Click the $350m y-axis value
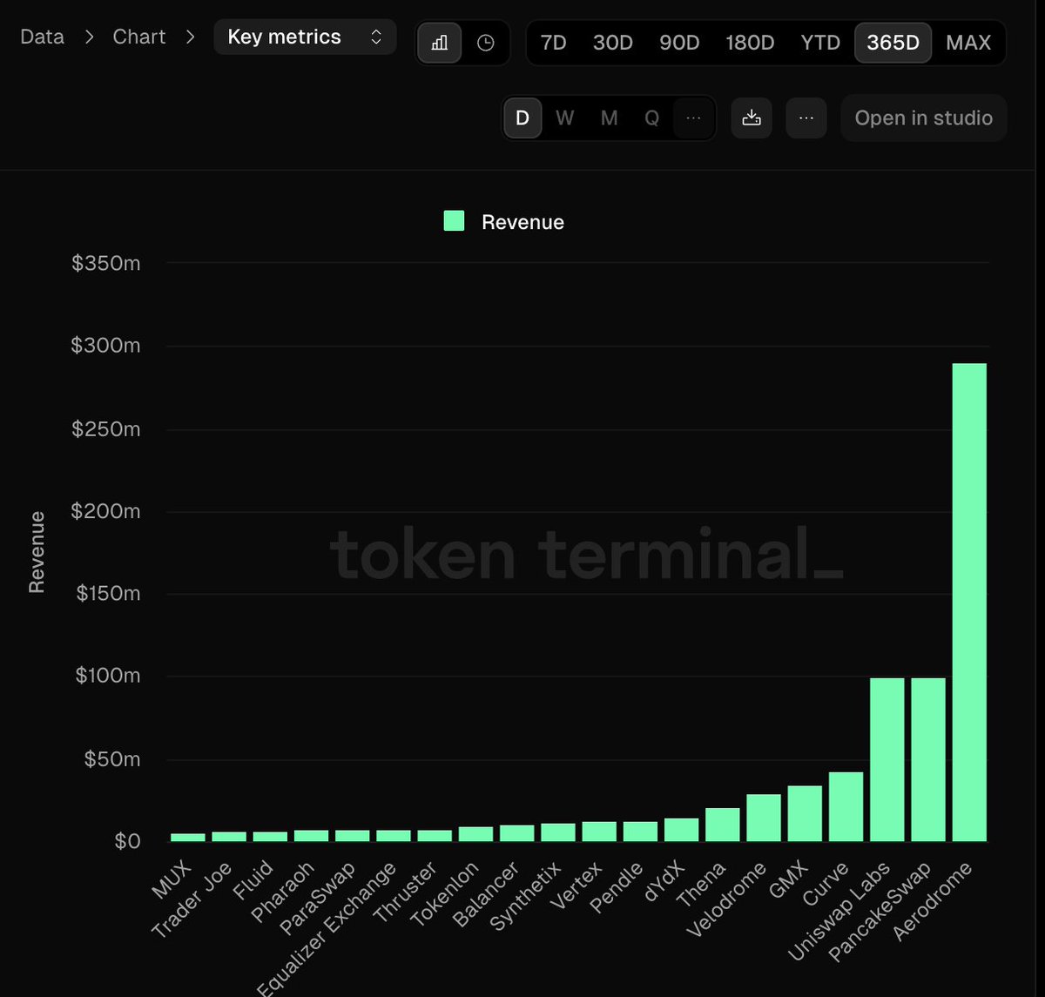Screen dimensions: 1045x997 pyautogui.click(x=106, y=263)
